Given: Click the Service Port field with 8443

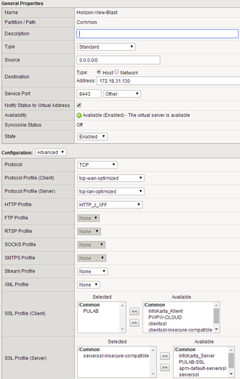Looking at the screenshot, I should (89, 94).
